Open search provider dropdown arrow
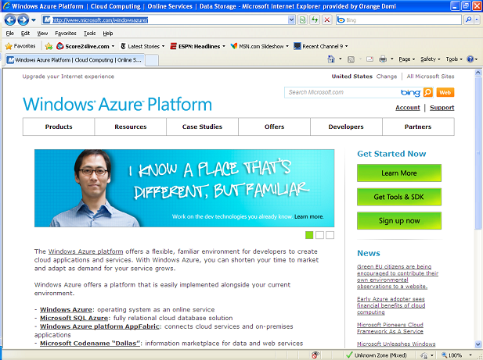 (x=477, y=20)
